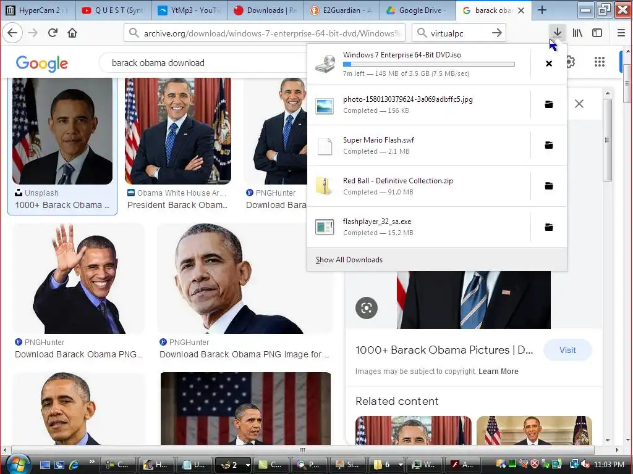The height and width of the screenshot is (474, 633).
Task: Click the Google Lens icon on preview image
Action: 366,308
